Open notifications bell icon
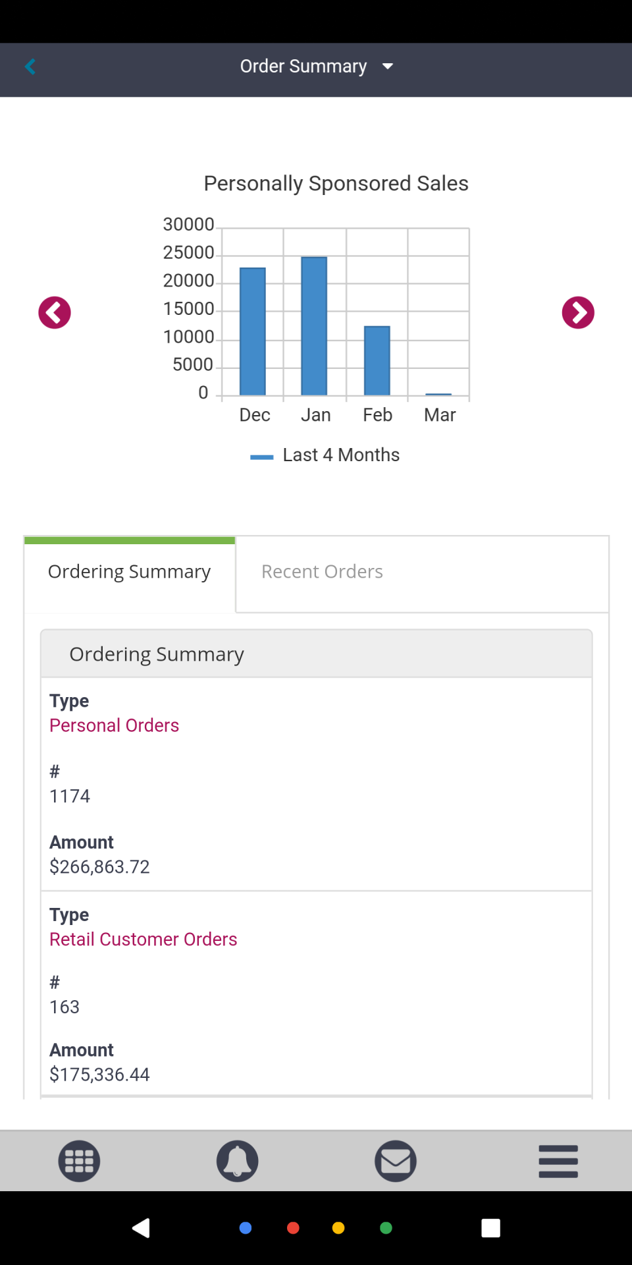 [x=237, y=1161]
